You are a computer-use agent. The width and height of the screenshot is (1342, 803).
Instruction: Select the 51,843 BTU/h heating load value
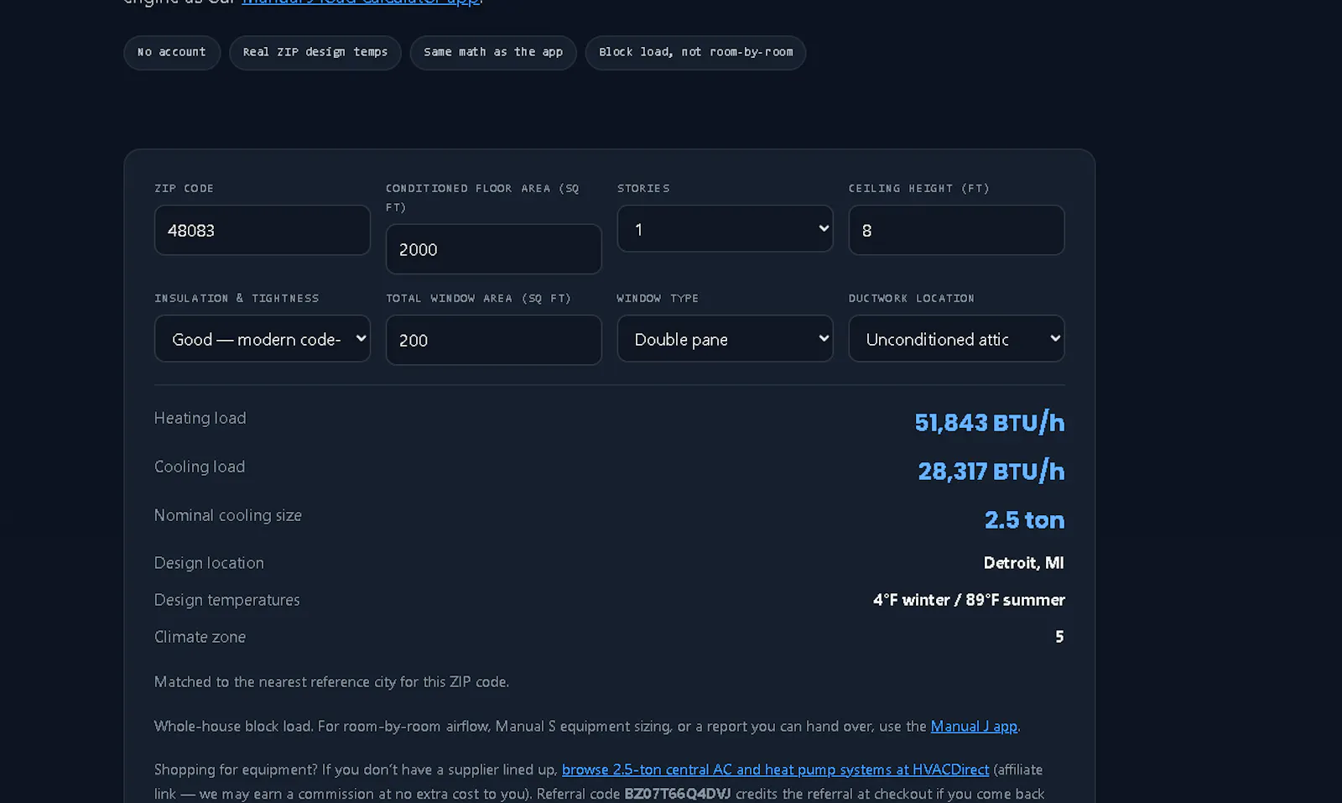[990, 422]
